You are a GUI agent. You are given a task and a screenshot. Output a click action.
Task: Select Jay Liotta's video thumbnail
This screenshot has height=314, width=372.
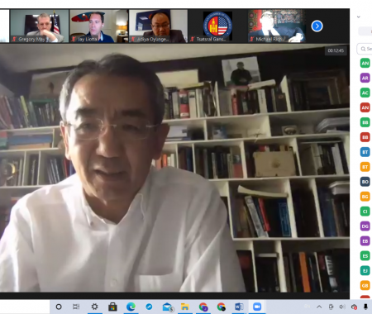click(x=99, y=26)
